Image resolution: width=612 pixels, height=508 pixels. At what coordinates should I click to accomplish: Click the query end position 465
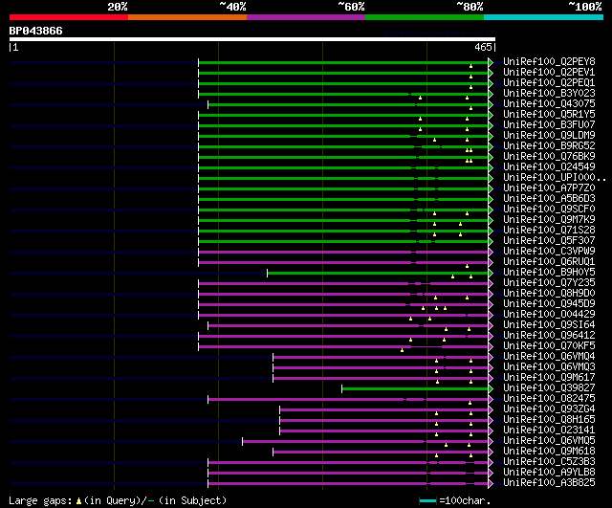(483, 47)
